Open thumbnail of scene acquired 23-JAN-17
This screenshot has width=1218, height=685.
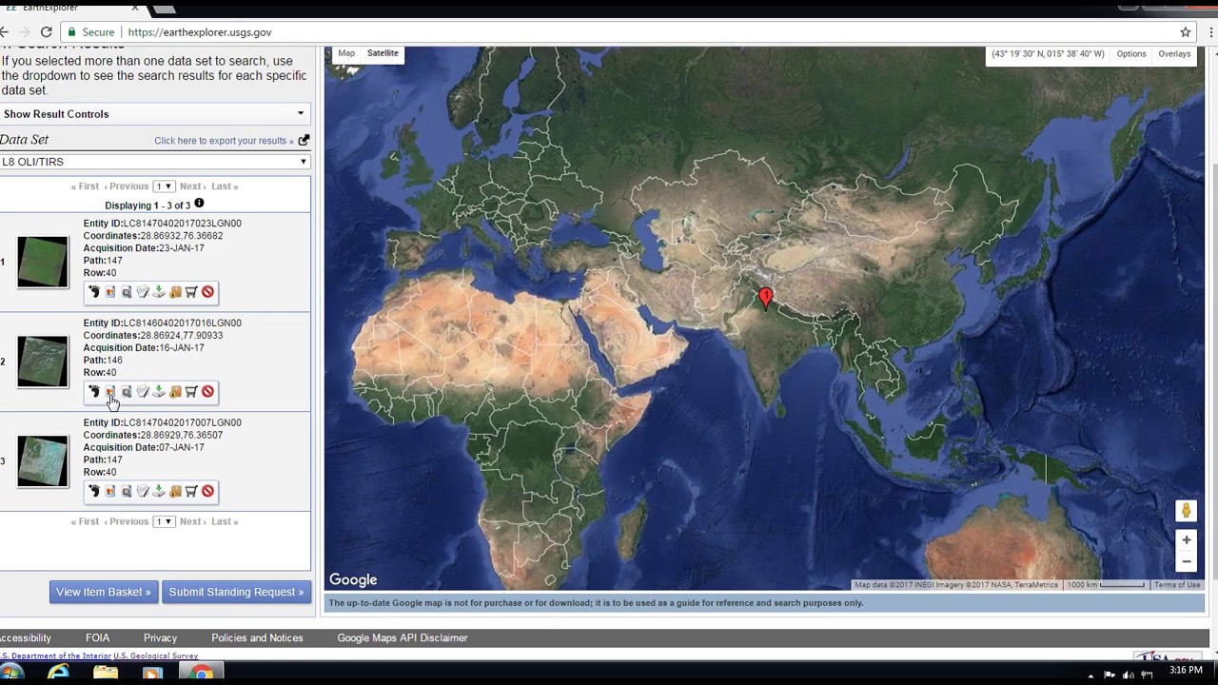(43, 262)
